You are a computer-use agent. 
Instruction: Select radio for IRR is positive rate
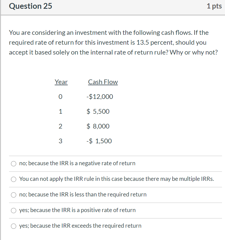(14, 210)
